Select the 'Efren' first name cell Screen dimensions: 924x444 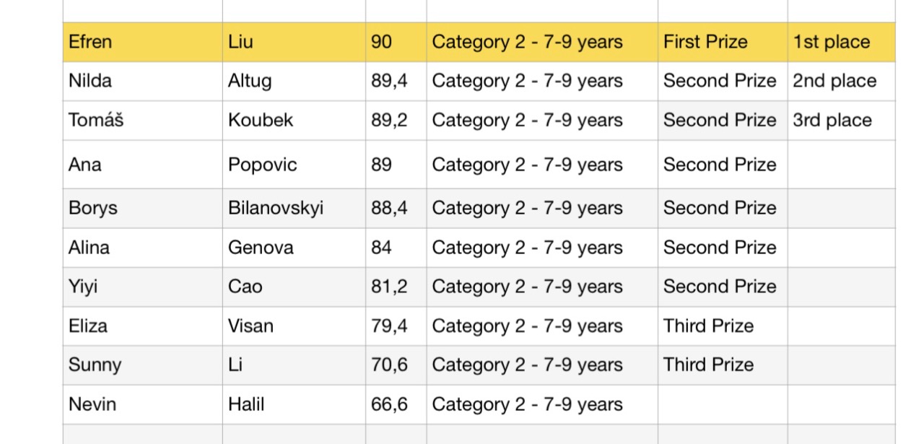point(91,42)
